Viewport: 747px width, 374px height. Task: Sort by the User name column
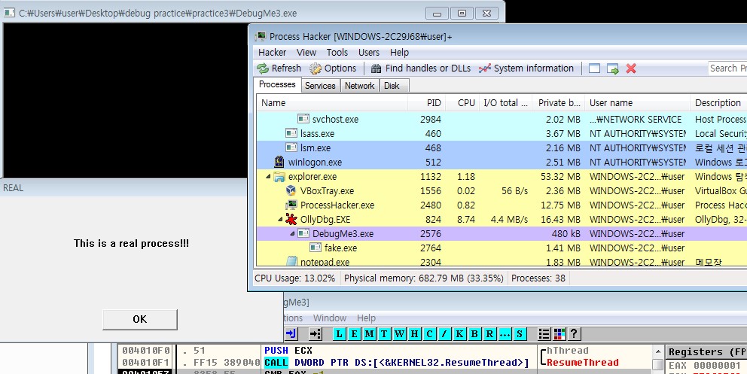pos(637,103)
